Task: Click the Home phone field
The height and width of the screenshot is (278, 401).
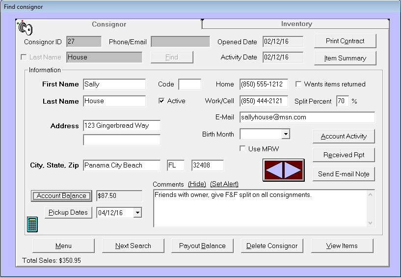Action: (x=264, y=84)
